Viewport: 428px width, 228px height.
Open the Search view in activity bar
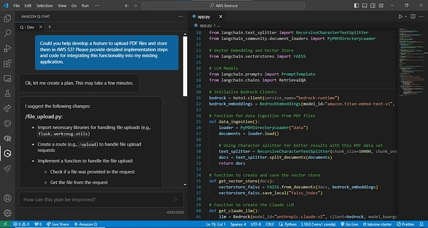[x=7, y=33]
